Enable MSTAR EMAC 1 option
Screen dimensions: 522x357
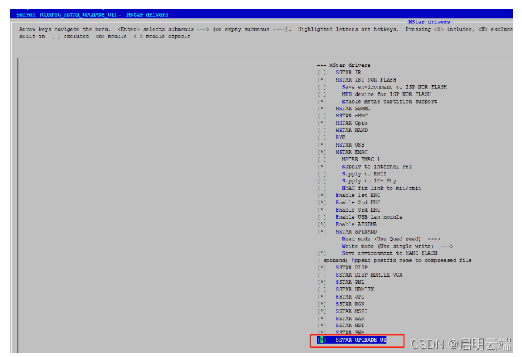(322, 159)
